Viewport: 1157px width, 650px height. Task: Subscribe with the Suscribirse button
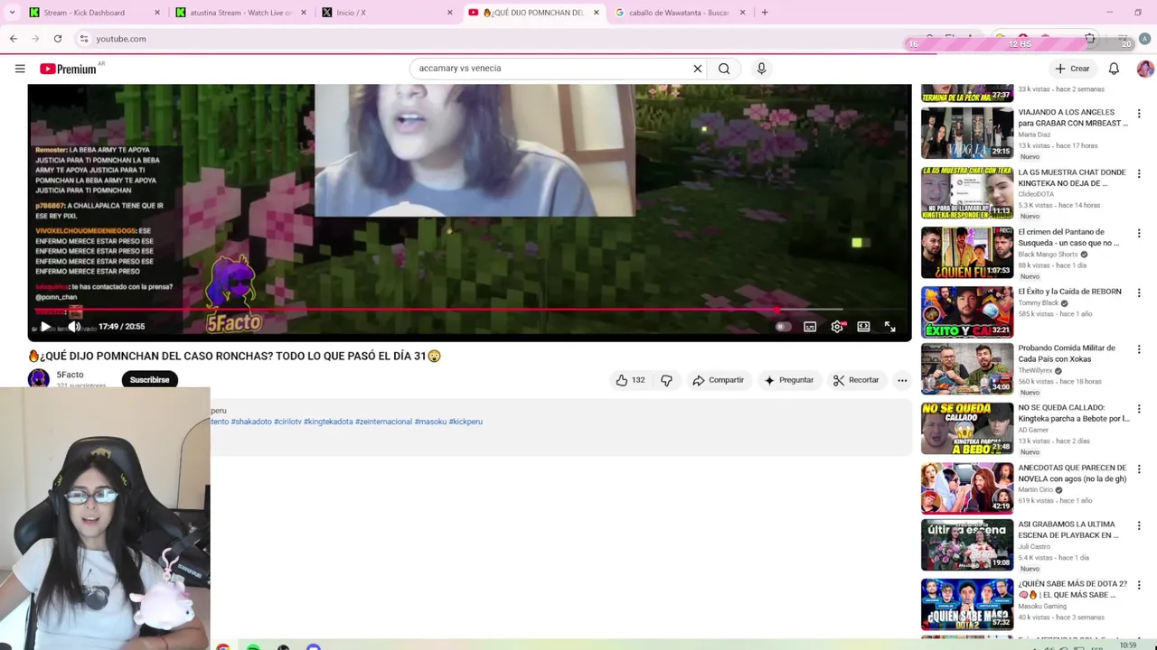tap(149, 380)
